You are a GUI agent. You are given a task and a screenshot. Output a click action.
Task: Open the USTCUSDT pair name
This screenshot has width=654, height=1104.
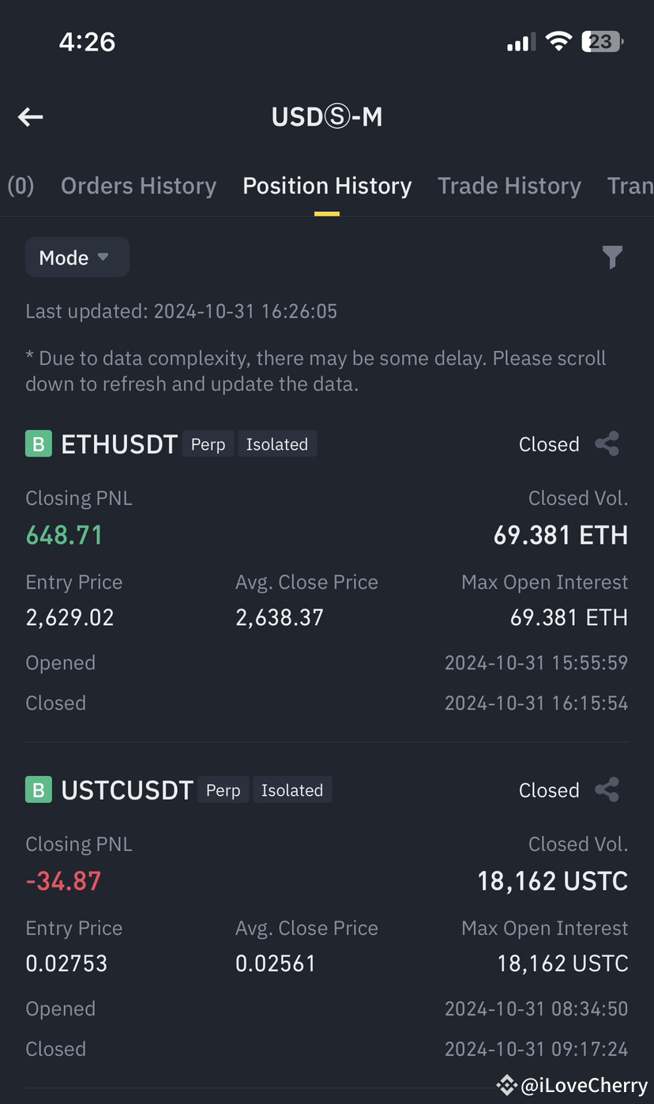[x=127, y=789]
